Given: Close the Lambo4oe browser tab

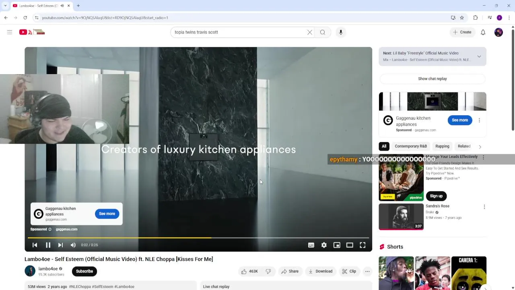Looking at the screenshot, I should [x=68, y=6].
